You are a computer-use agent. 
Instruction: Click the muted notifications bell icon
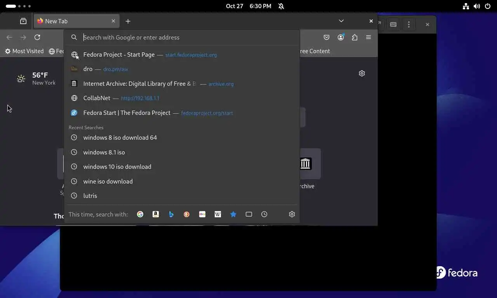[281, 6]
